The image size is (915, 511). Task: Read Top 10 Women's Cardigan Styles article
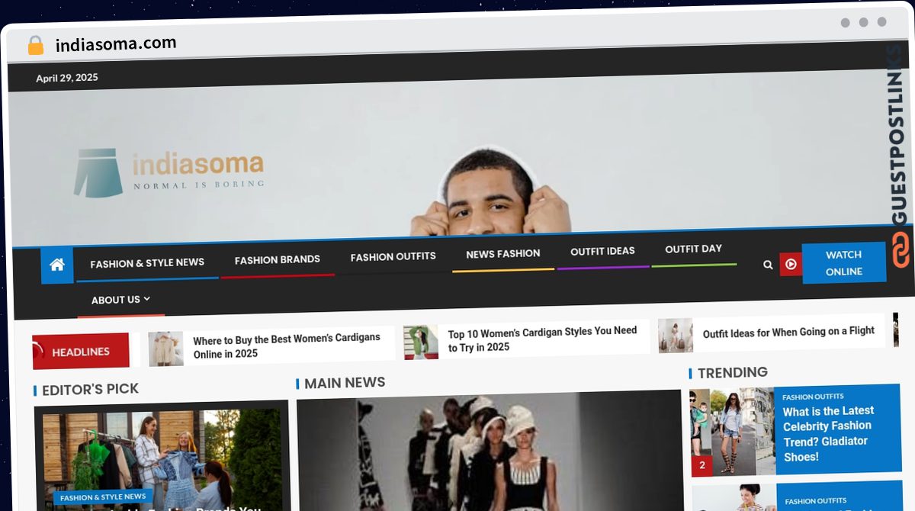[542, 339]
